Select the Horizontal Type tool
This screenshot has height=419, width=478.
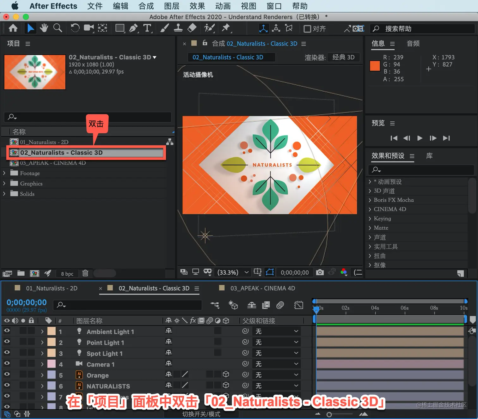tap(147, 28)
